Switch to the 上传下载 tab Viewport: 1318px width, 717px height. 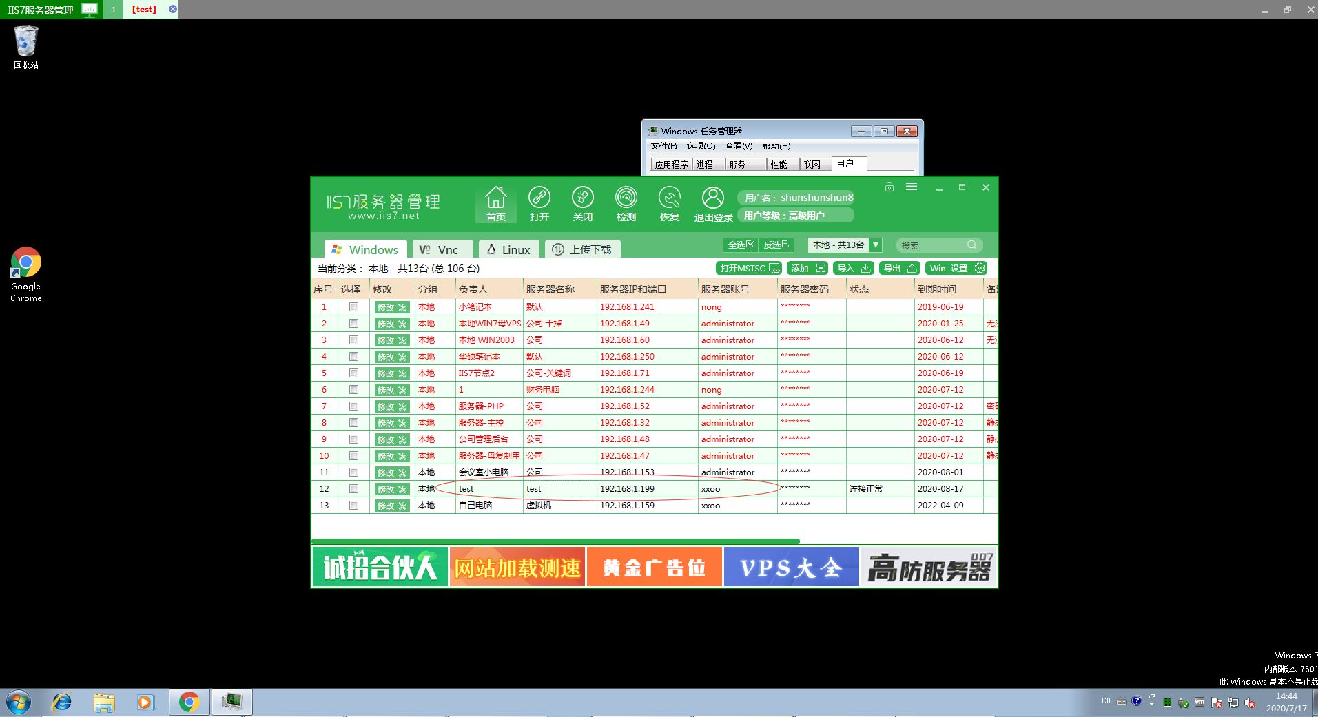click(x=583, y=249)
